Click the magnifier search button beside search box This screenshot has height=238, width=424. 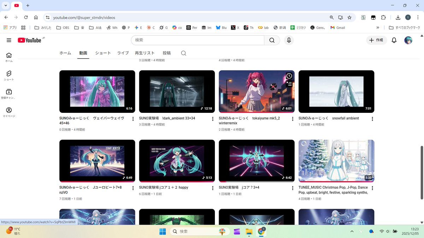click(x=272, y=40)
